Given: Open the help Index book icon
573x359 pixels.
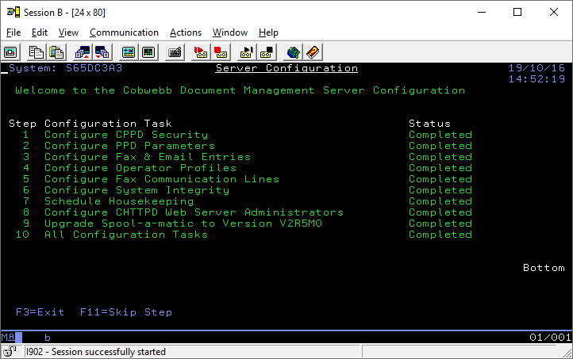Looking at the screenshot, I should [x=313, y=52].
